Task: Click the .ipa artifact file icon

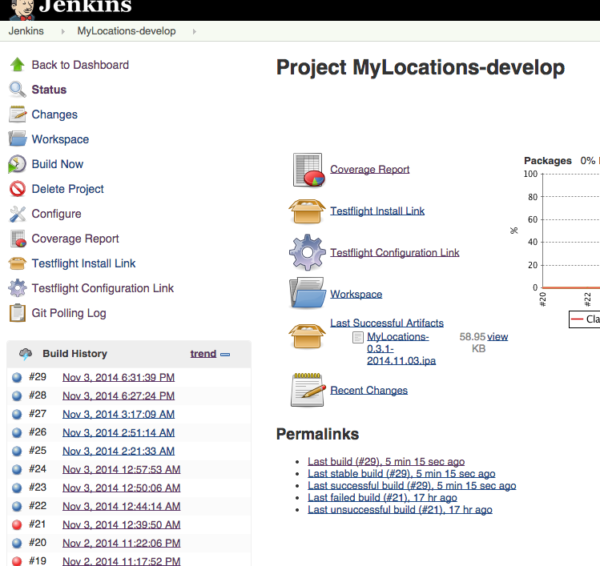Action: pyautogui.click(x=358, y=337)
